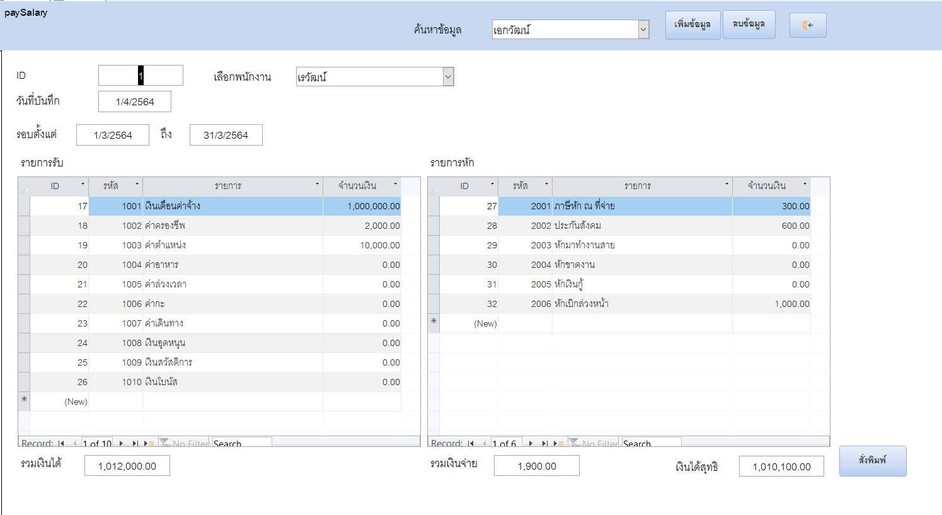Open the ค้นหาข้อมูล combo box dropdown
This screenshot has height=515, width=942.
point(643,29)
